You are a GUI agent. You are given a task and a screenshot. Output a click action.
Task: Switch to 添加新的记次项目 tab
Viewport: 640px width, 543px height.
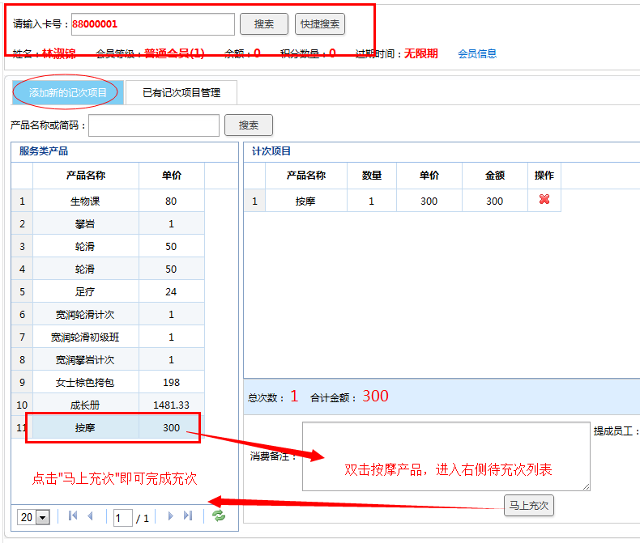[68, 93]
